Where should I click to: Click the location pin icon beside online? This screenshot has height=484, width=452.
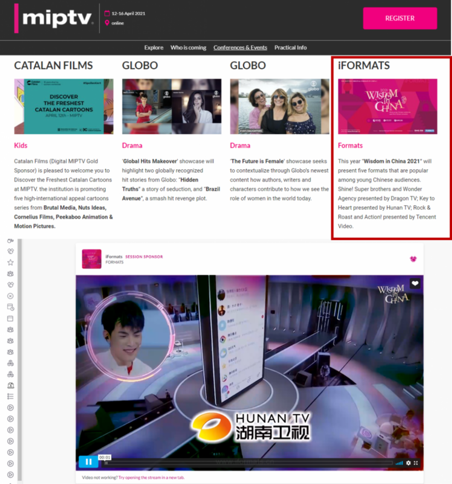tap(107, 23)
